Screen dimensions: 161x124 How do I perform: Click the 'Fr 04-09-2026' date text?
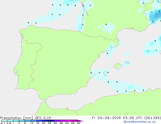coord(106,118)
